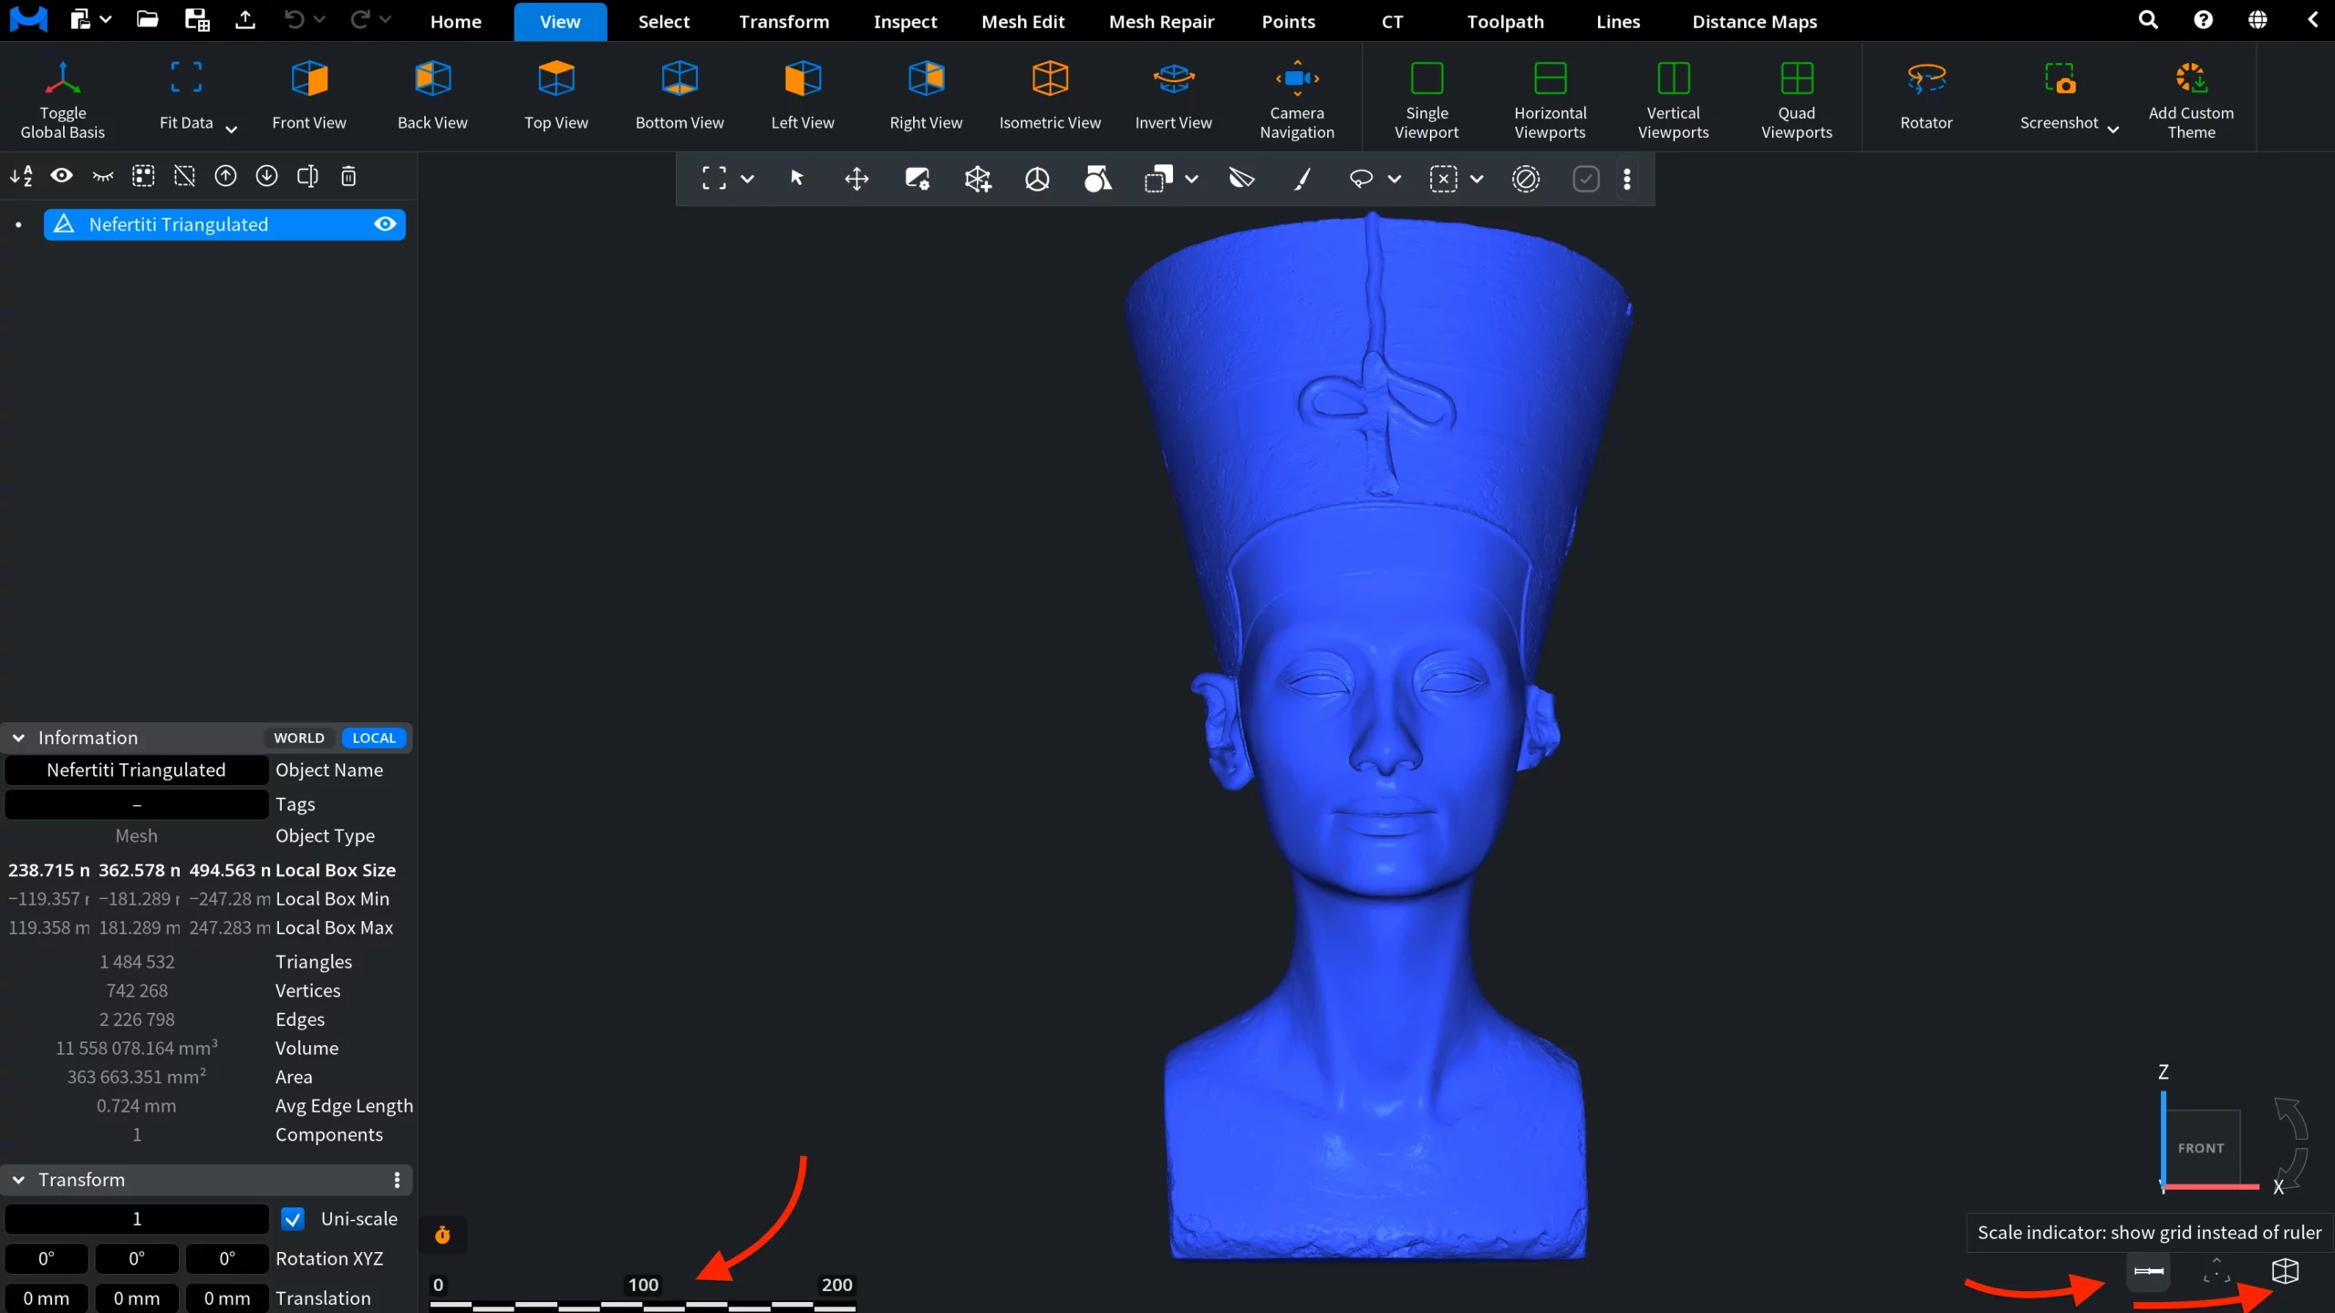Click Add Custom Theme
2335x1313 pixels.
pos(2191,98)
